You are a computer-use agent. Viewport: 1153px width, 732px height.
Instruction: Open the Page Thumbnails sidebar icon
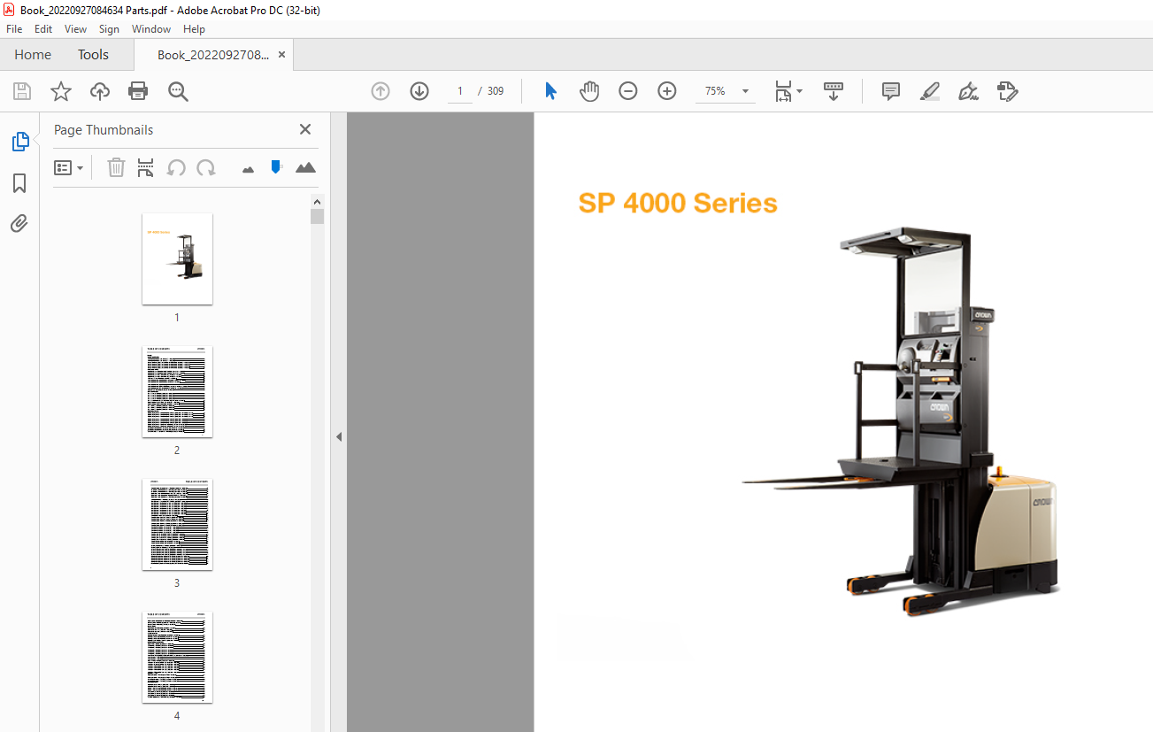[19, 142]
